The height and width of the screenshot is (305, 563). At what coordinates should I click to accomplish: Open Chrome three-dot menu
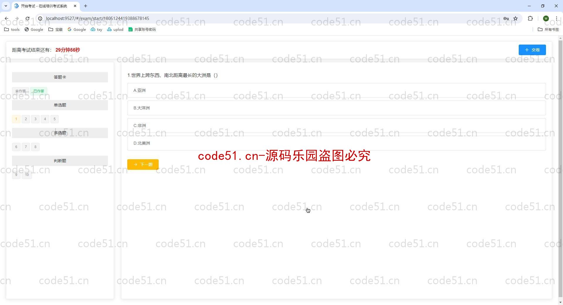point(556,18)
